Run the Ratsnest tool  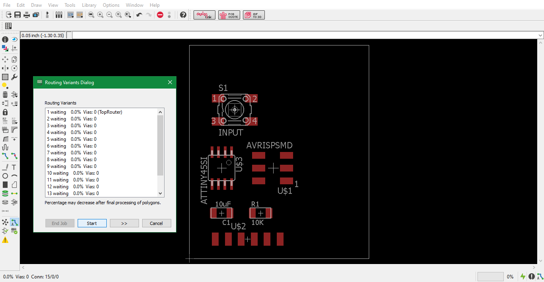(5, 222)
